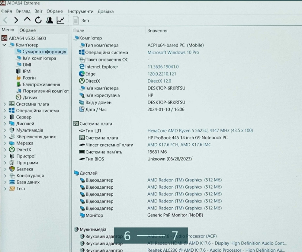Open the Інструменти menu
The height and width of the screenshot is (252, 302).
point(81,11)
